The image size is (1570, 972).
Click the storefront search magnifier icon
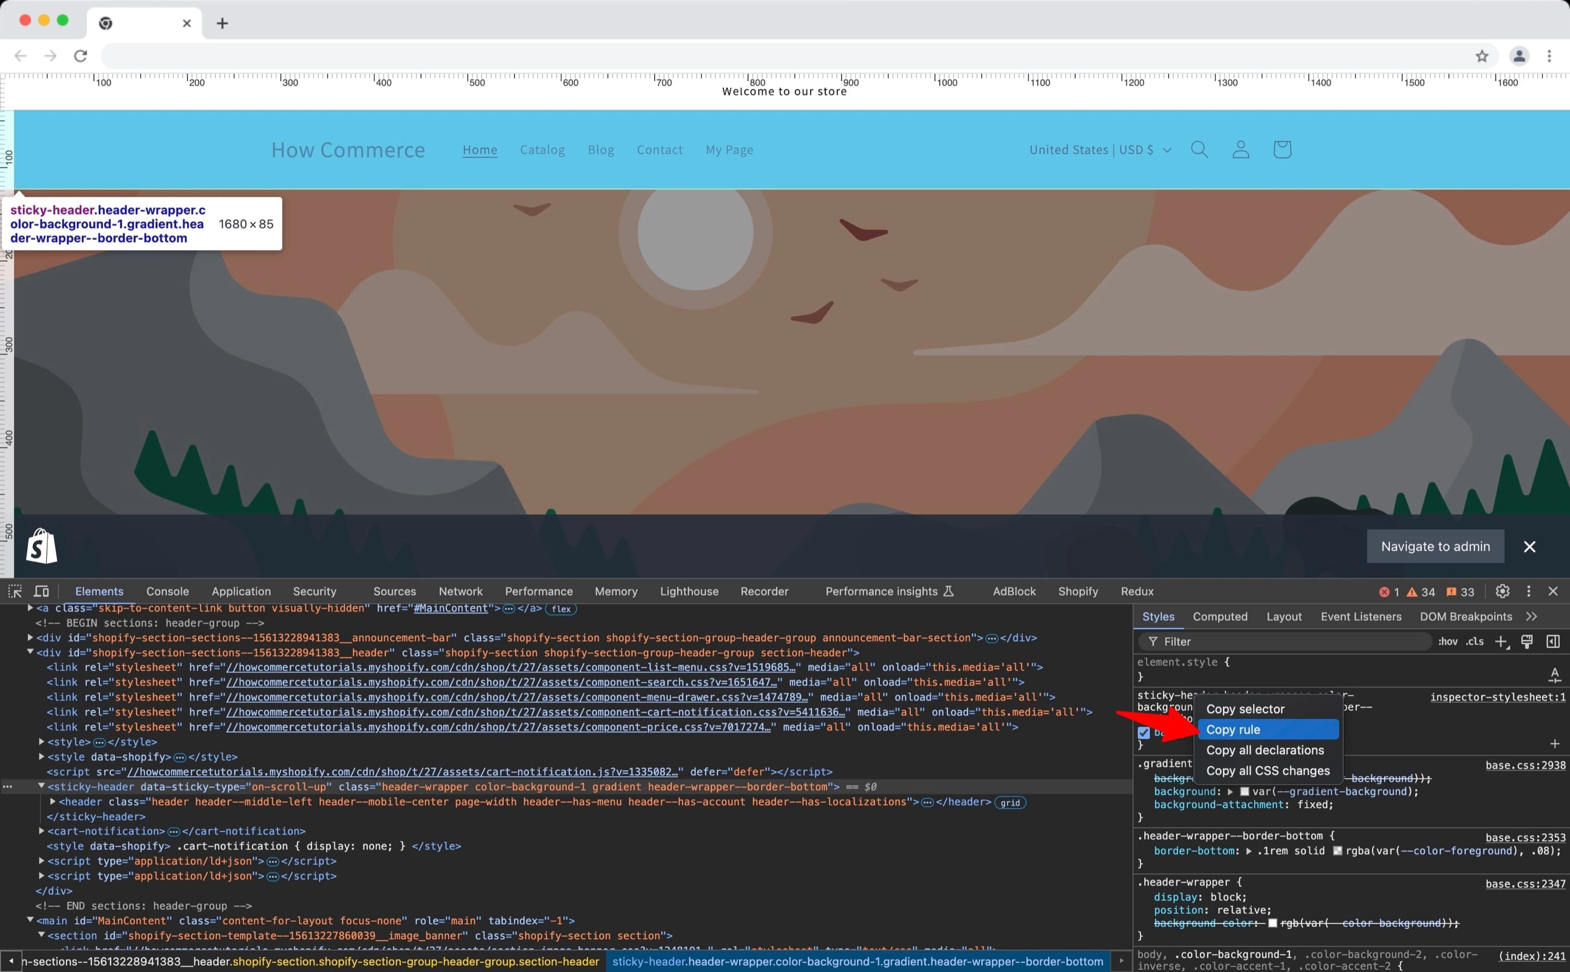[x=1199, y=149]
